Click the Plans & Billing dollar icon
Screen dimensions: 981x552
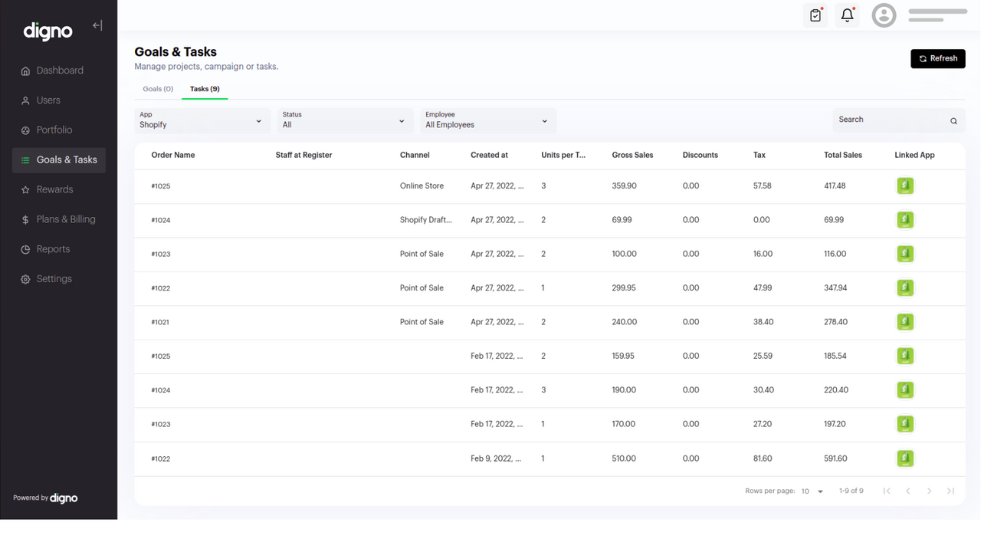pos(25,220)
